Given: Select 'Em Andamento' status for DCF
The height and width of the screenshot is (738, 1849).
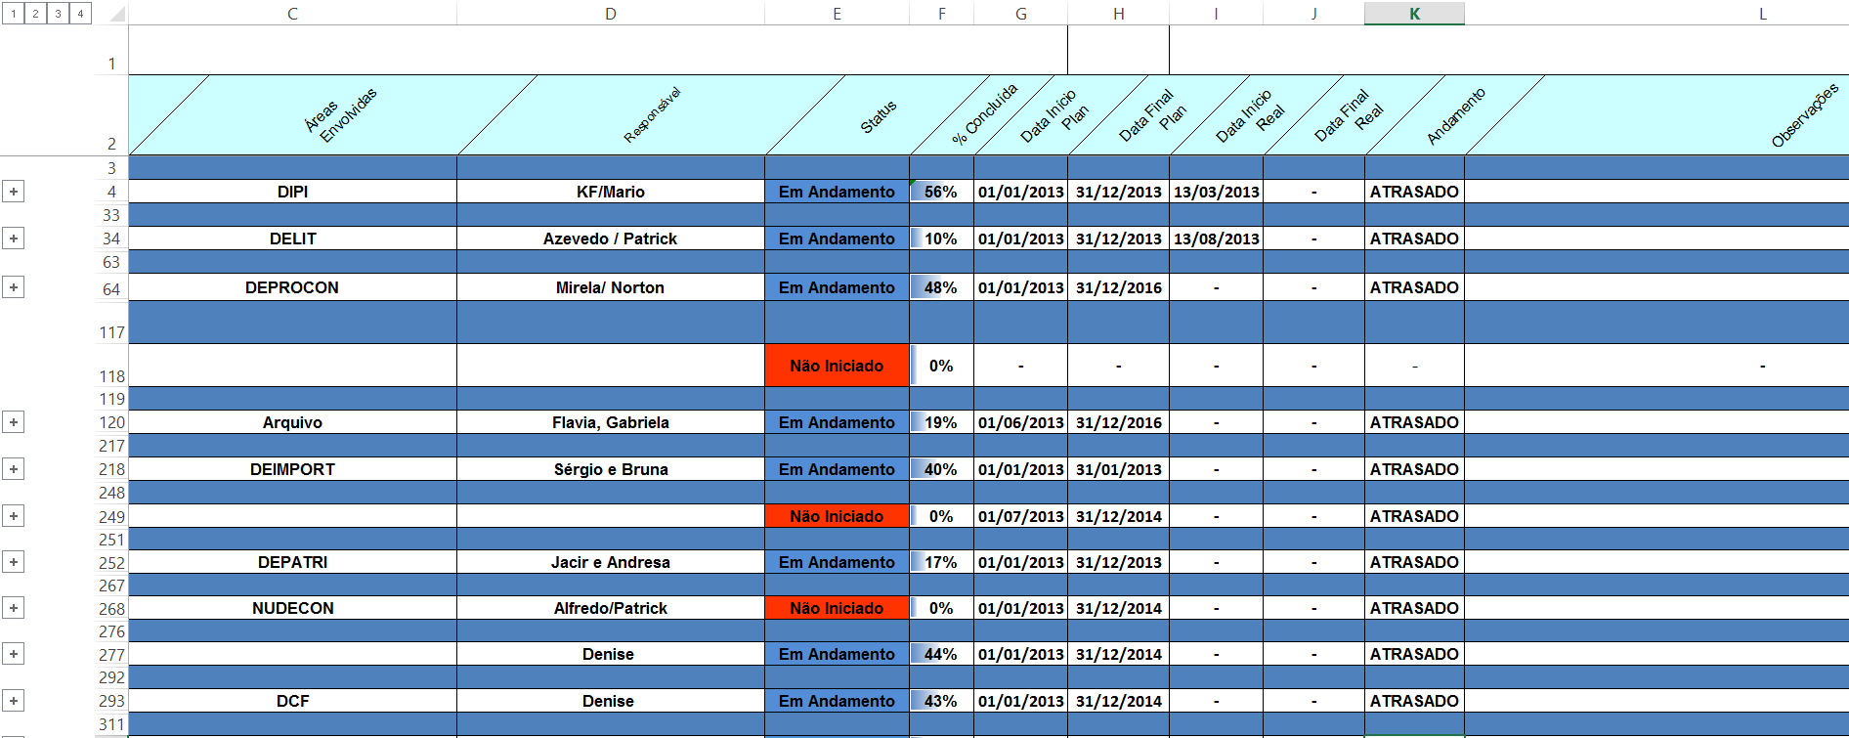Looking at the screenshot, I should 837,701.
